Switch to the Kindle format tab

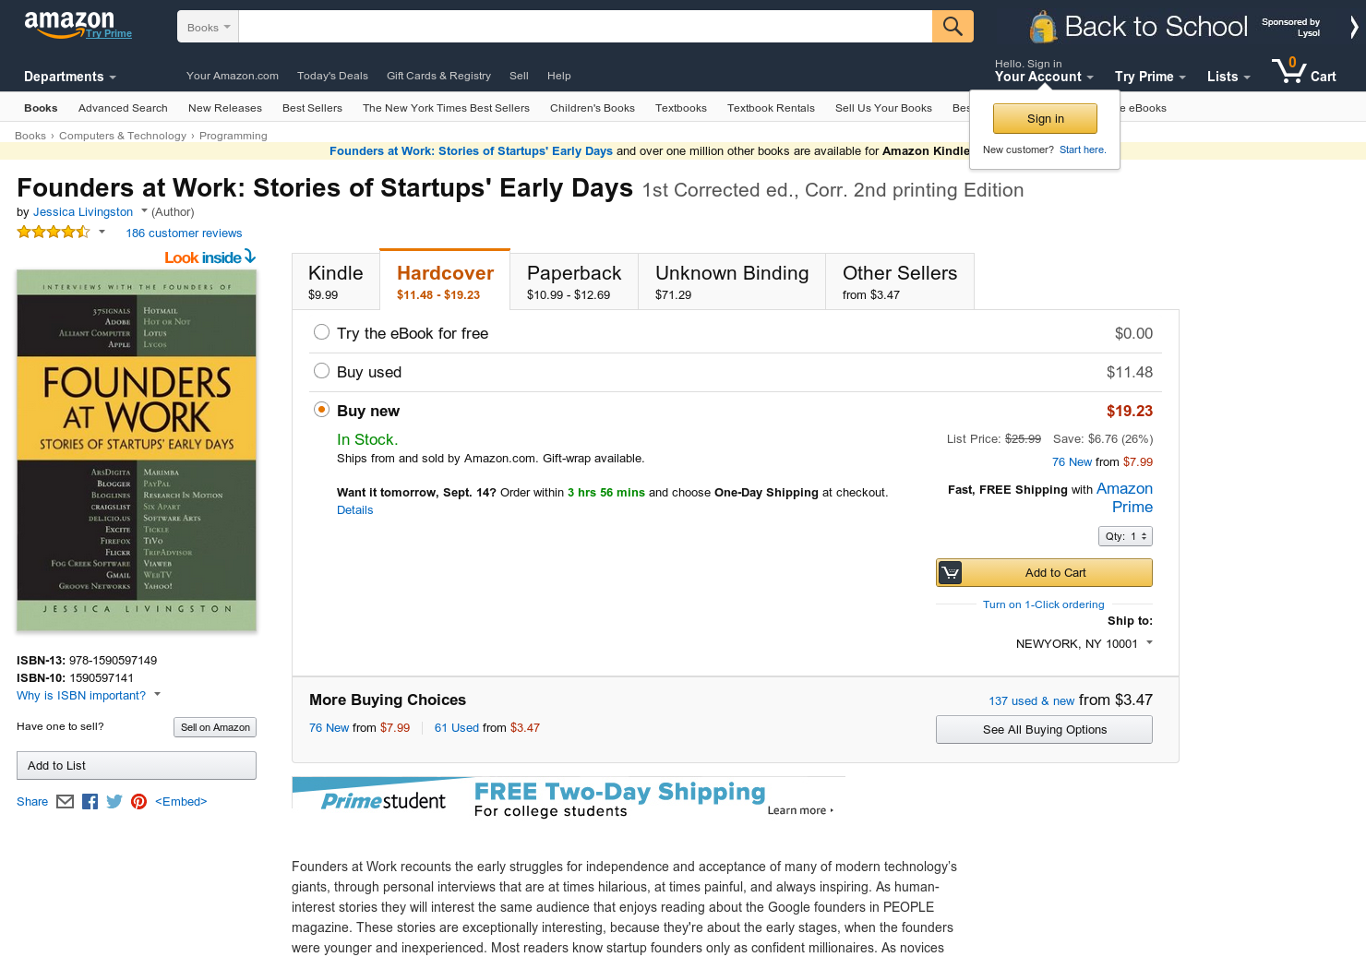pyautogui.click(x=336, y=281)
